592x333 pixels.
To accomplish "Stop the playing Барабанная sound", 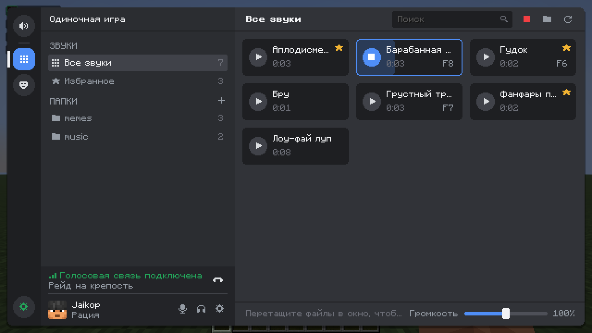I will (x=371, y=57).
